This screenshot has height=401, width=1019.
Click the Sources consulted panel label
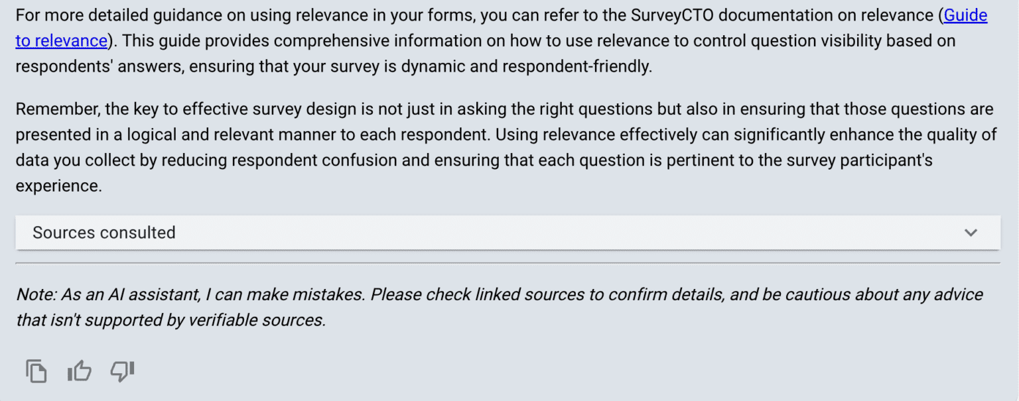103,233
